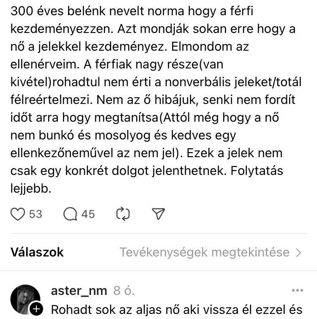This screenshot has height=319, width=317.
Task: Open more options for aster_nm's reply
Action: coord(298,290)
